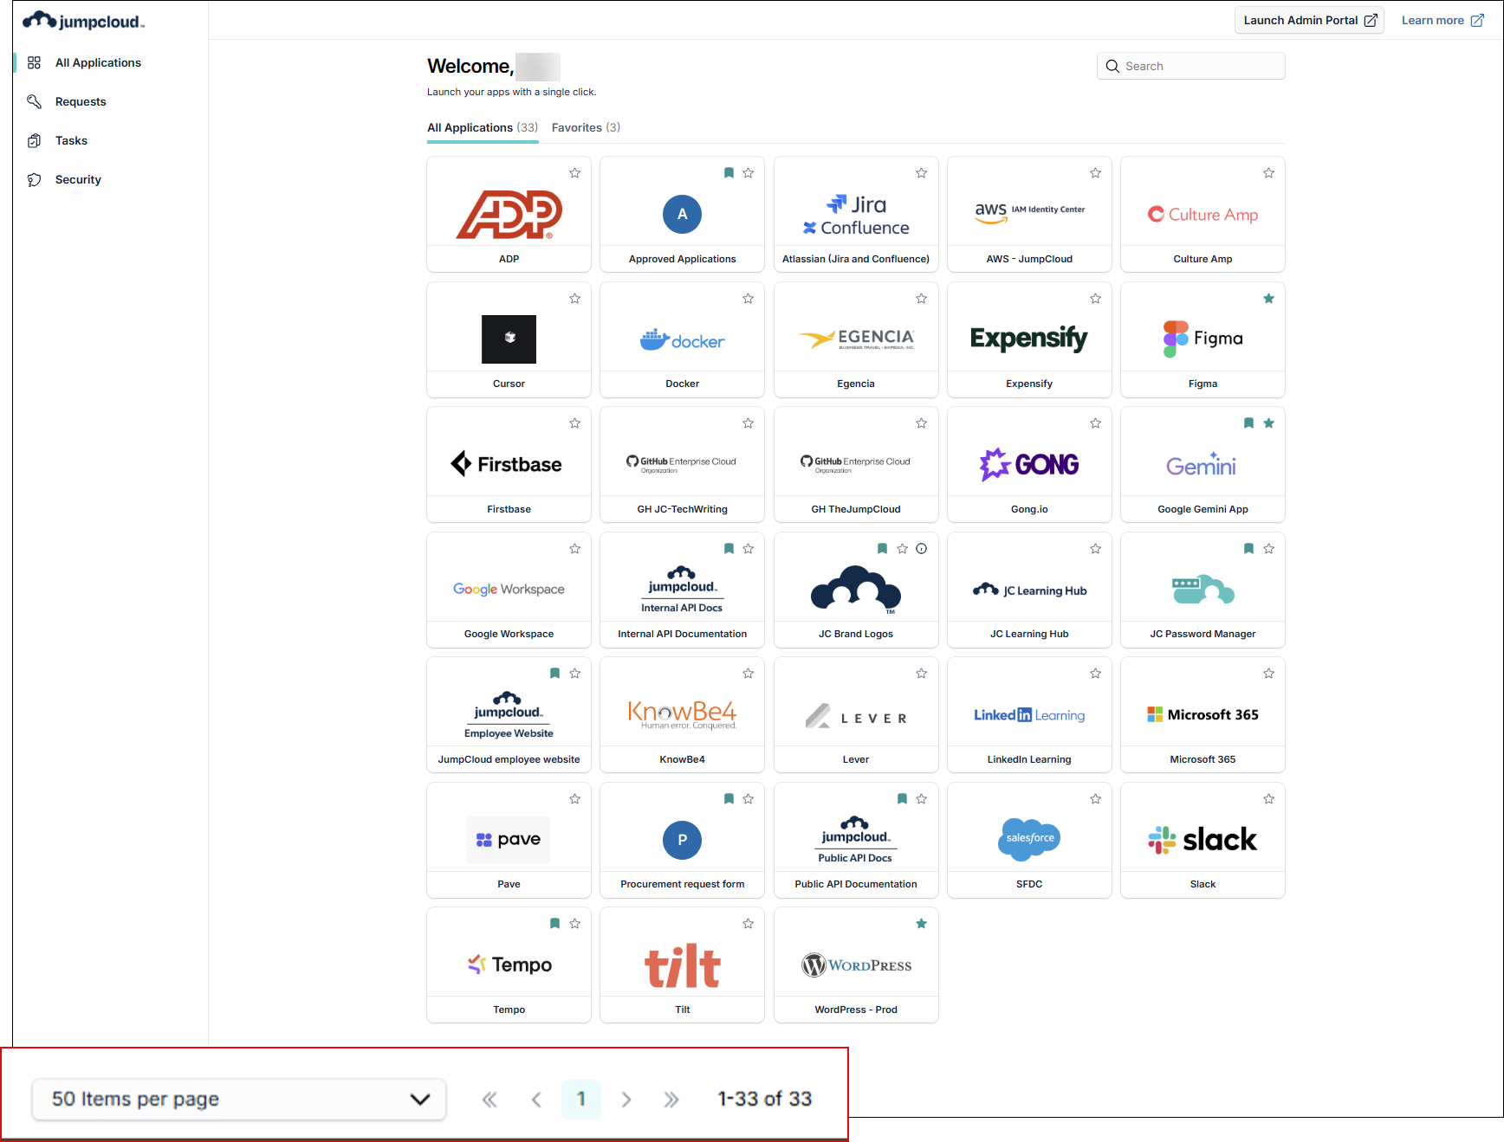
Task: Click into the Search field
Action: (x=1200, y=67)
